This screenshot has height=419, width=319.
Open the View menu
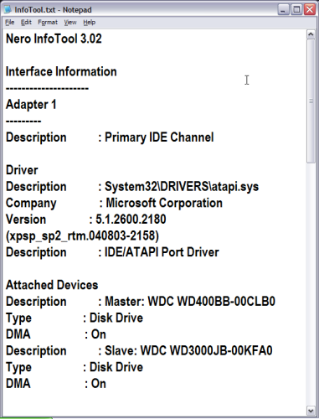point(70,23)
